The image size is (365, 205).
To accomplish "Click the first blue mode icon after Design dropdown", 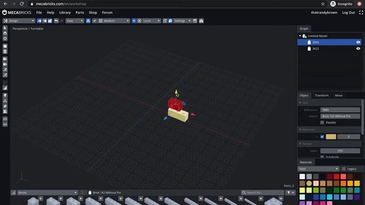I will (x=39, y=21).
